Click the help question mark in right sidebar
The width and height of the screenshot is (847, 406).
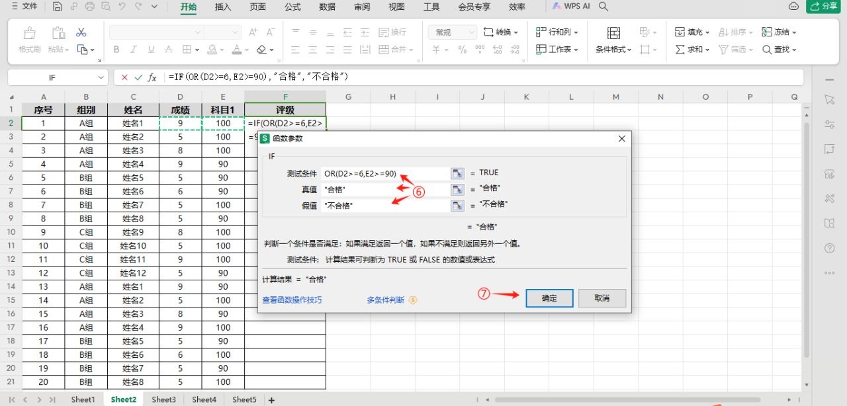pyautogui.click(x=830, y=248)
